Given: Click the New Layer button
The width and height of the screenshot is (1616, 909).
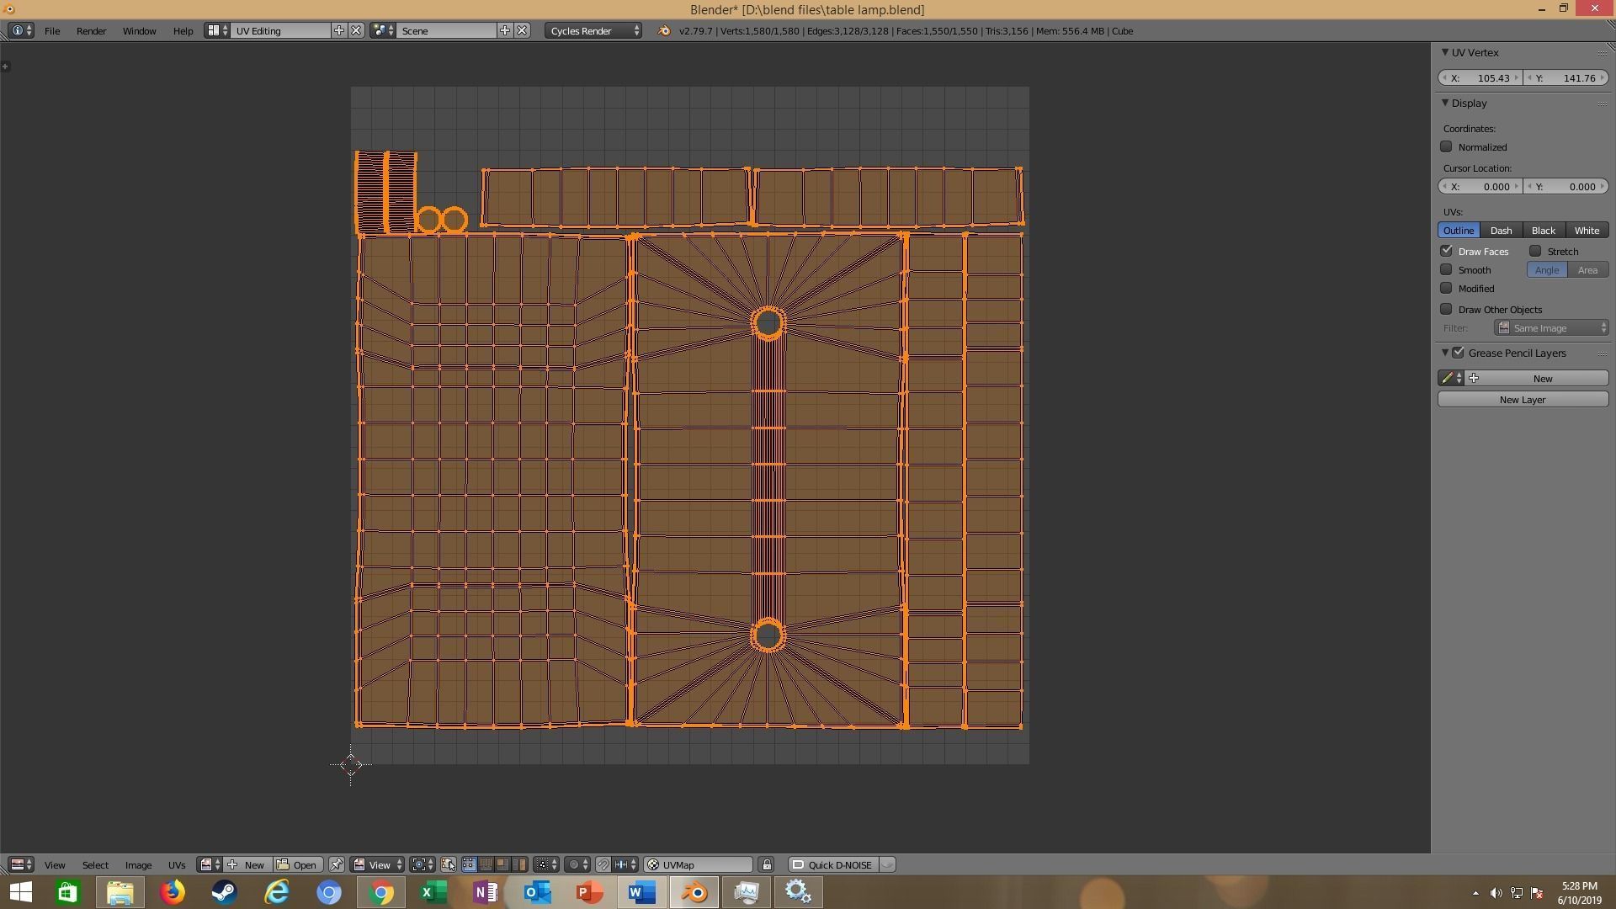Looking at the screenshot, I should 1522,400.
